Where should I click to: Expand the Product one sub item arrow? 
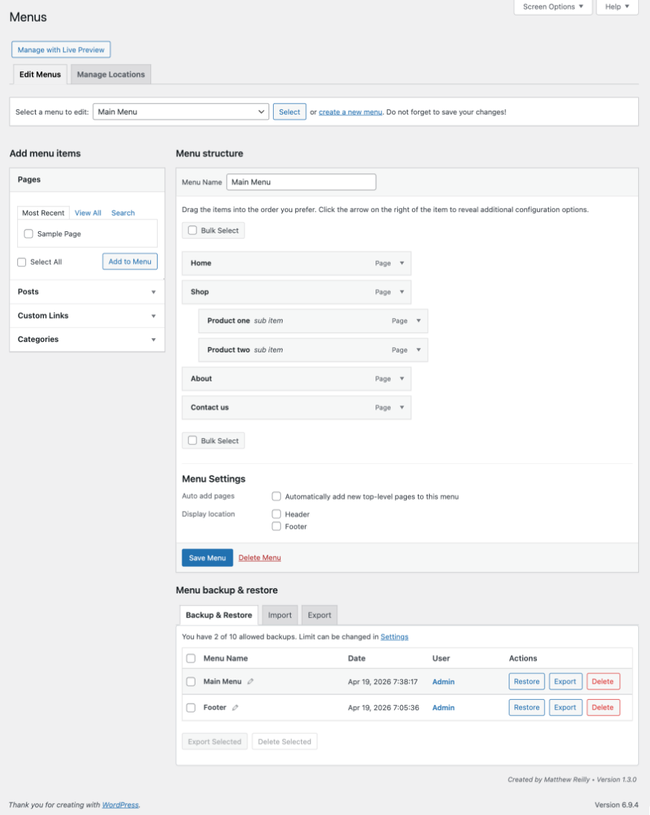click(419, 321)
